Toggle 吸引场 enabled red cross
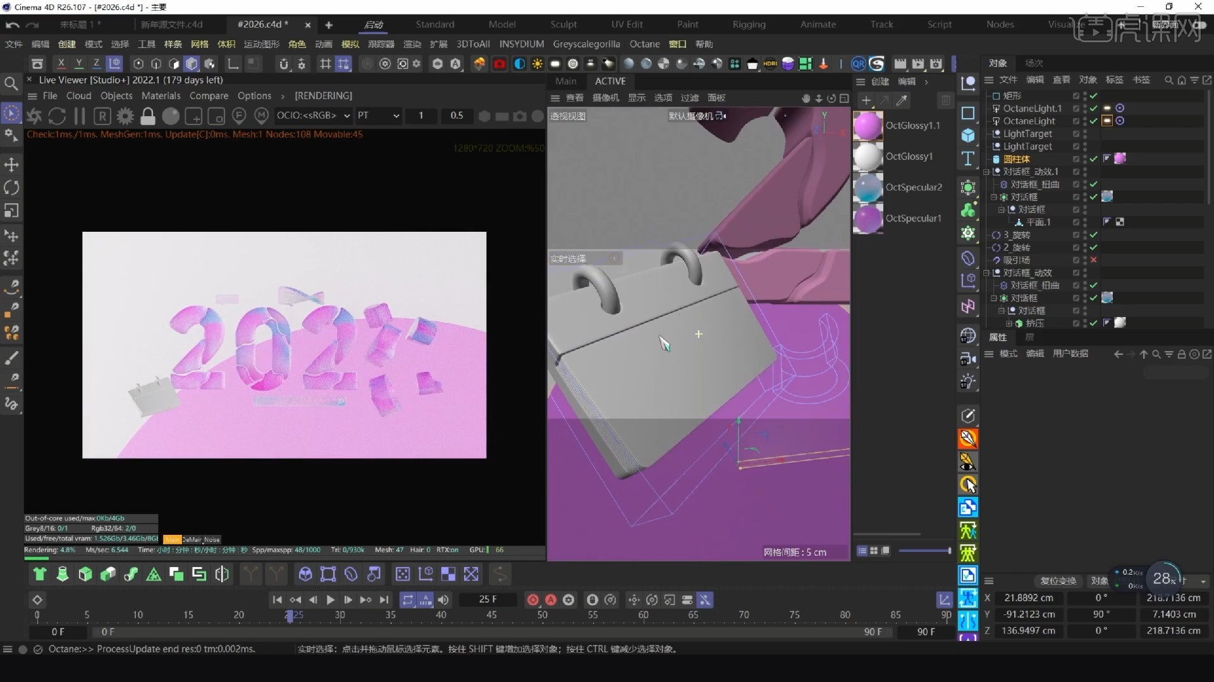 [1093, 260]
